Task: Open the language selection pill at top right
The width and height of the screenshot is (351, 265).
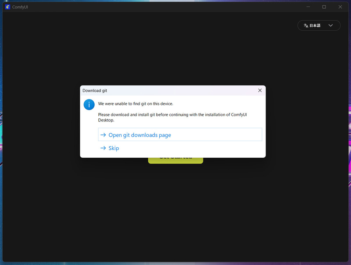Action: (319, 25)
